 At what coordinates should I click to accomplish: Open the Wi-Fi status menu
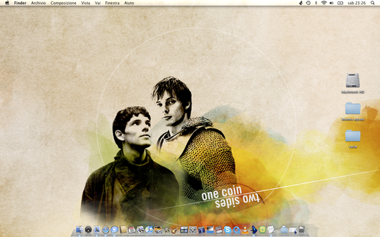coord(324,3)
